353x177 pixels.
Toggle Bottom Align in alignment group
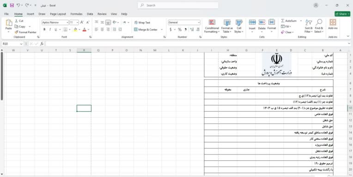pyautogui.click(x=108, y=22)
